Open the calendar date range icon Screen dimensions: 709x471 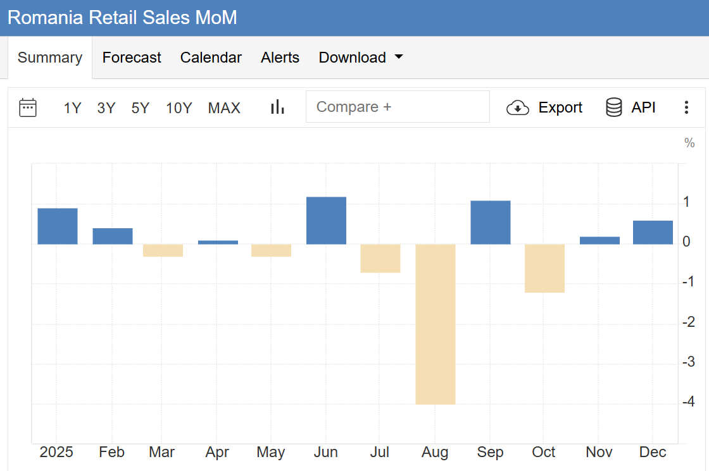point(28,107)
